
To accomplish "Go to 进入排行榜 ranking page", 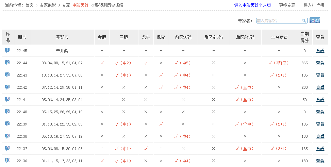I will click(314, 5).
